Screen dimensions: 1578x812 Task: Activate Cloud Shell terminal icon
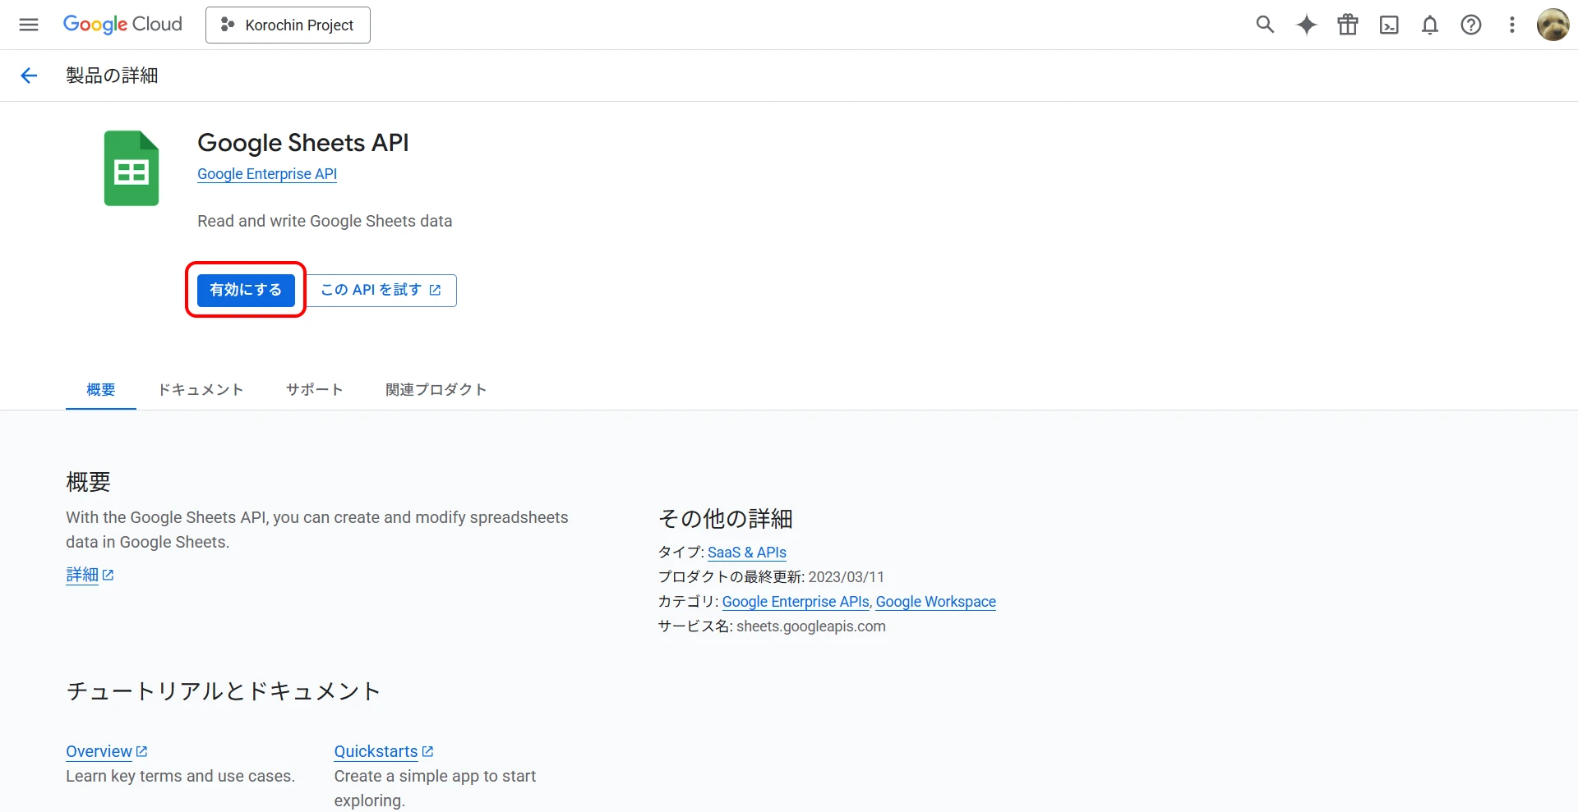1389,25
